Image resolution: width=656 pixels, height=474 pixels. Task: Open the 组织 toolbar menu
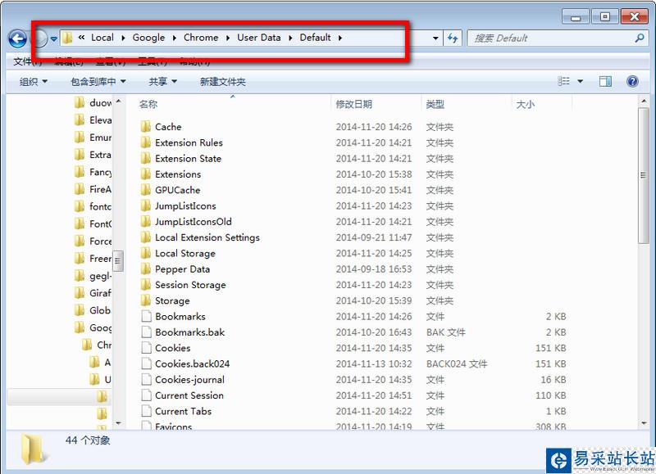[33, 81]
